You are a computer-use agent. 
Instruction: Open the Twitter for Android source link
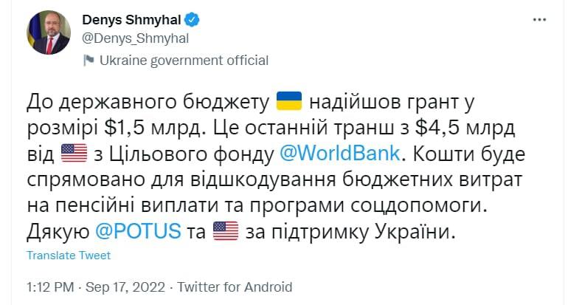[236, 287]
